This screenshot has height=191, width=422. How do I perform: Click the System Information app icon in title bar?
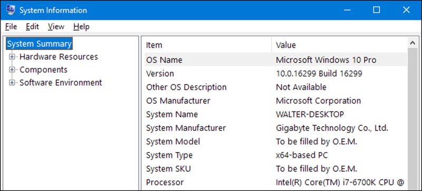click(x=10, y=10)
